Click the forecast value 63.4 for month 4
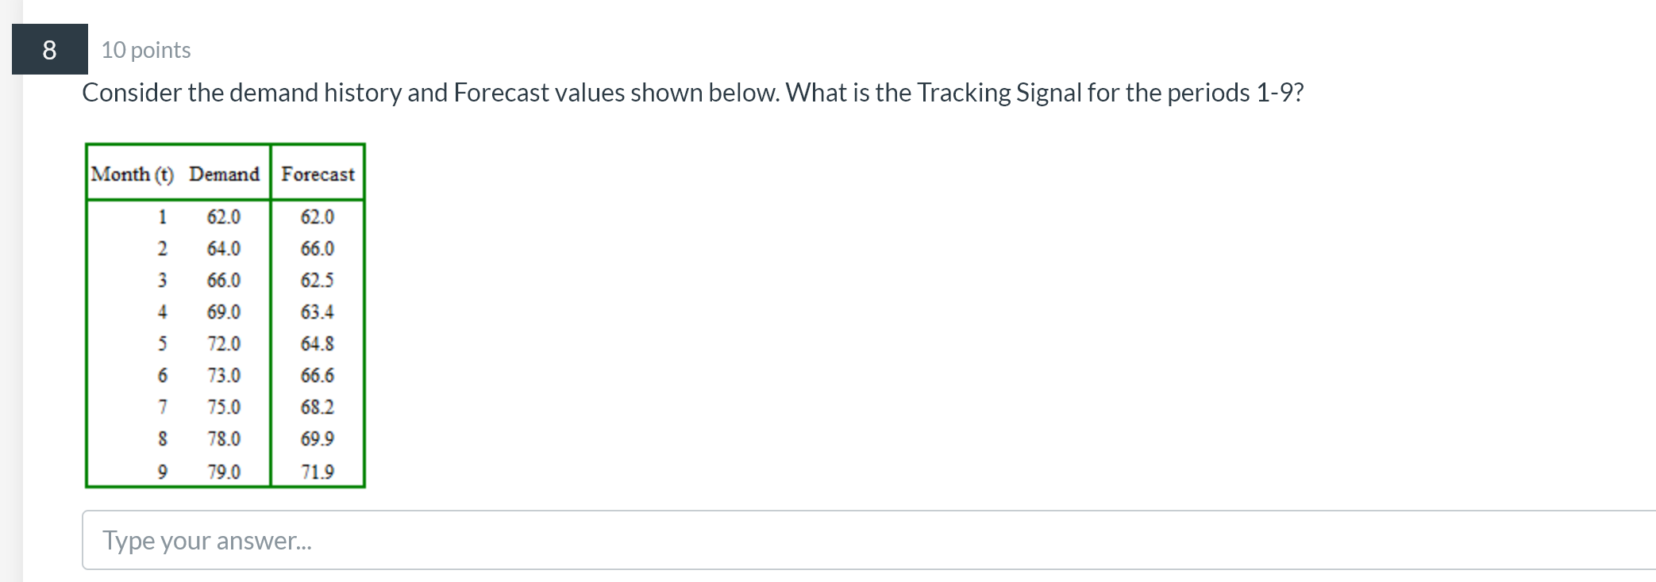1656x582 pixels. coord(318,312)
